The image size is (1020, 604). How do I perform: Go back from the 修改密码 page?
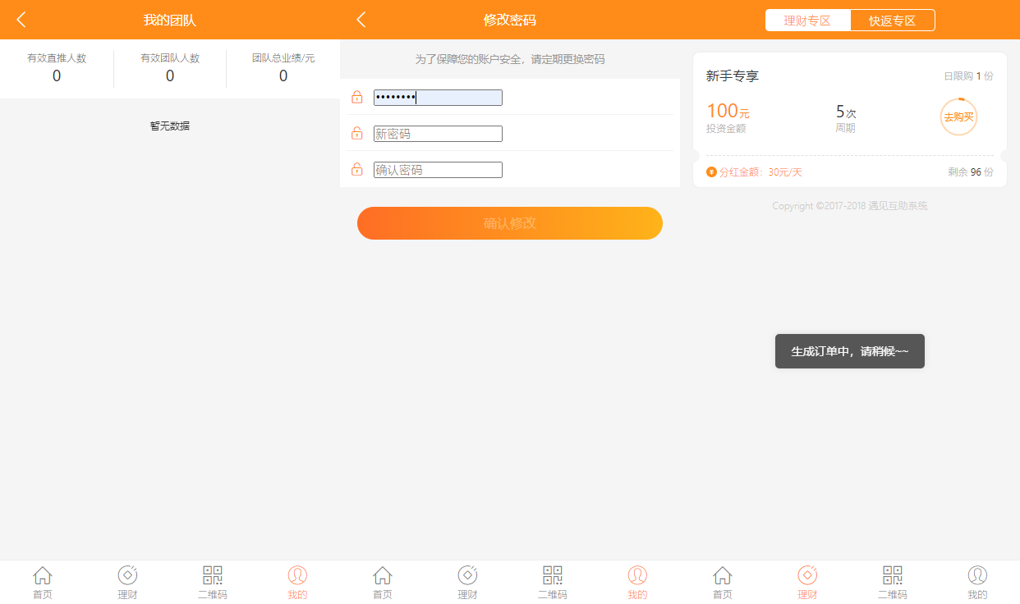tap(361, 20)
